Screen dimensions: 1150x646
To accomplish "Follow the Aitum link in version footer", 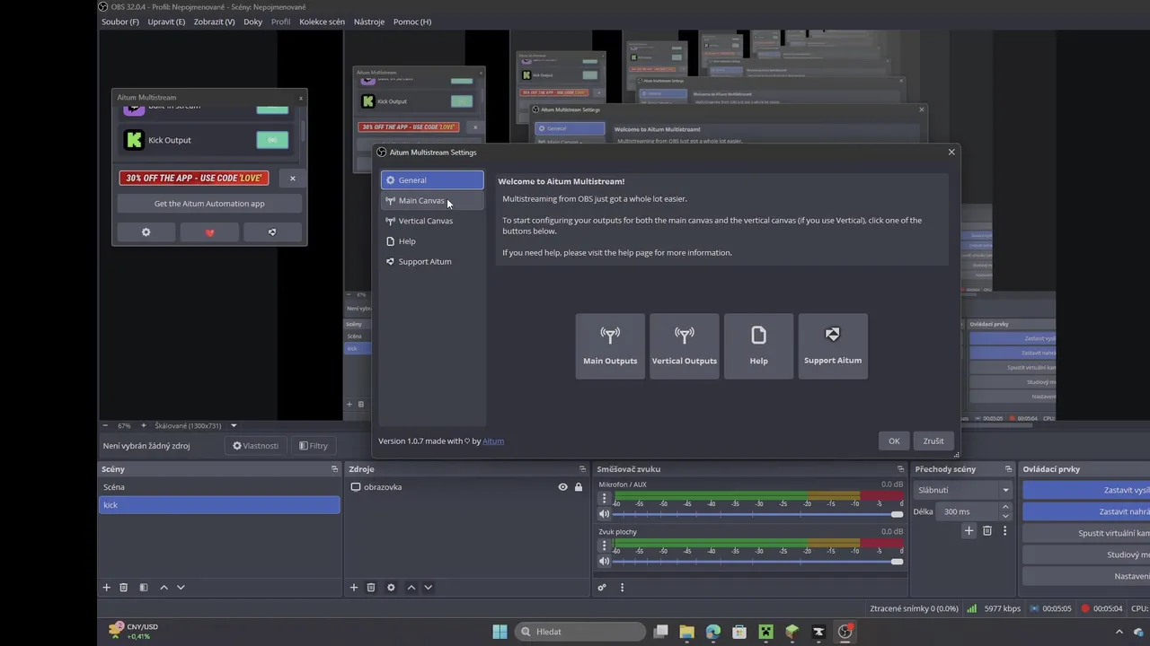I will pyautogui.click(x=493, y=441).
